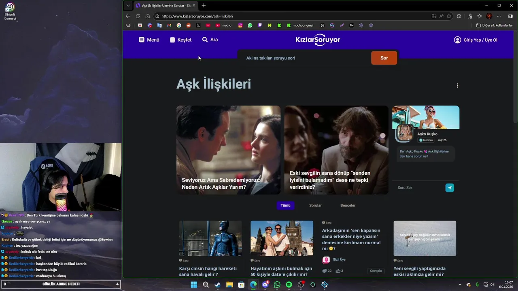Show hidden system tray icons
Image resolution: width=518 pixels, height=291 pixels.
coord(460,285)
